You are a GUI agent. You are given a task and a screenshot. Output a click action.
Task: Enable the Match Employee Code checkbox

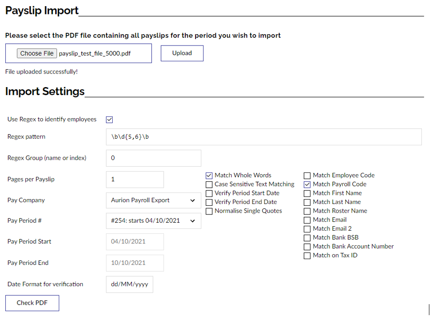[x=307, y=175]
